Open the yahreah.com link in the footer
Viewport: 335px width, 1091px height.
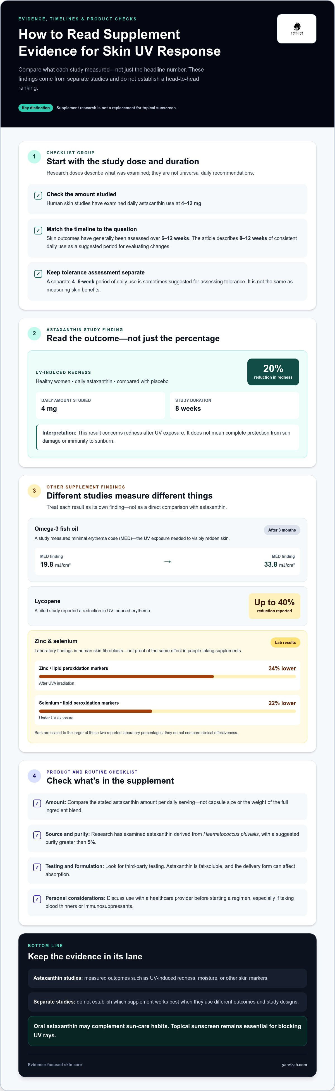(x=295, y=1065)
